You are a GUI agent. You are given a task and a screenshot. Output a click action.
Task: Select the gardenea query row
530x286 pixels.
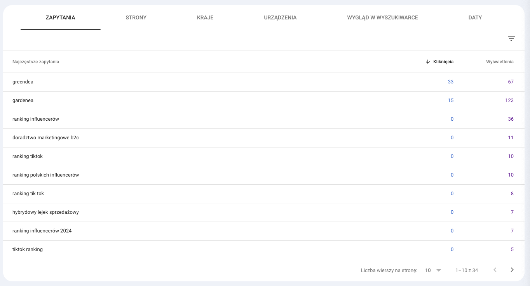tap(23, 101)
